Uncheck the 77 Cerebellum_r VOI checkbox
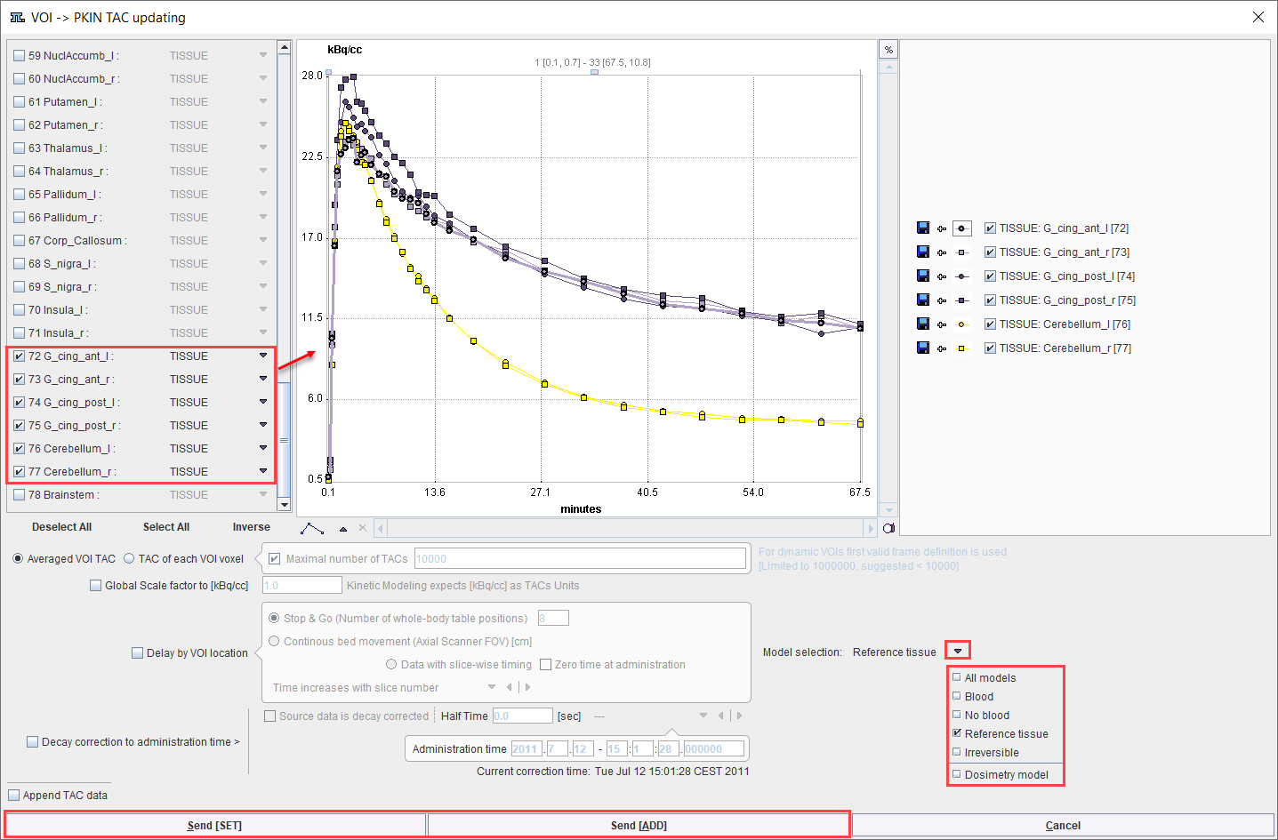This screenshot has height=840, width=1278. [x=20, y=472]
